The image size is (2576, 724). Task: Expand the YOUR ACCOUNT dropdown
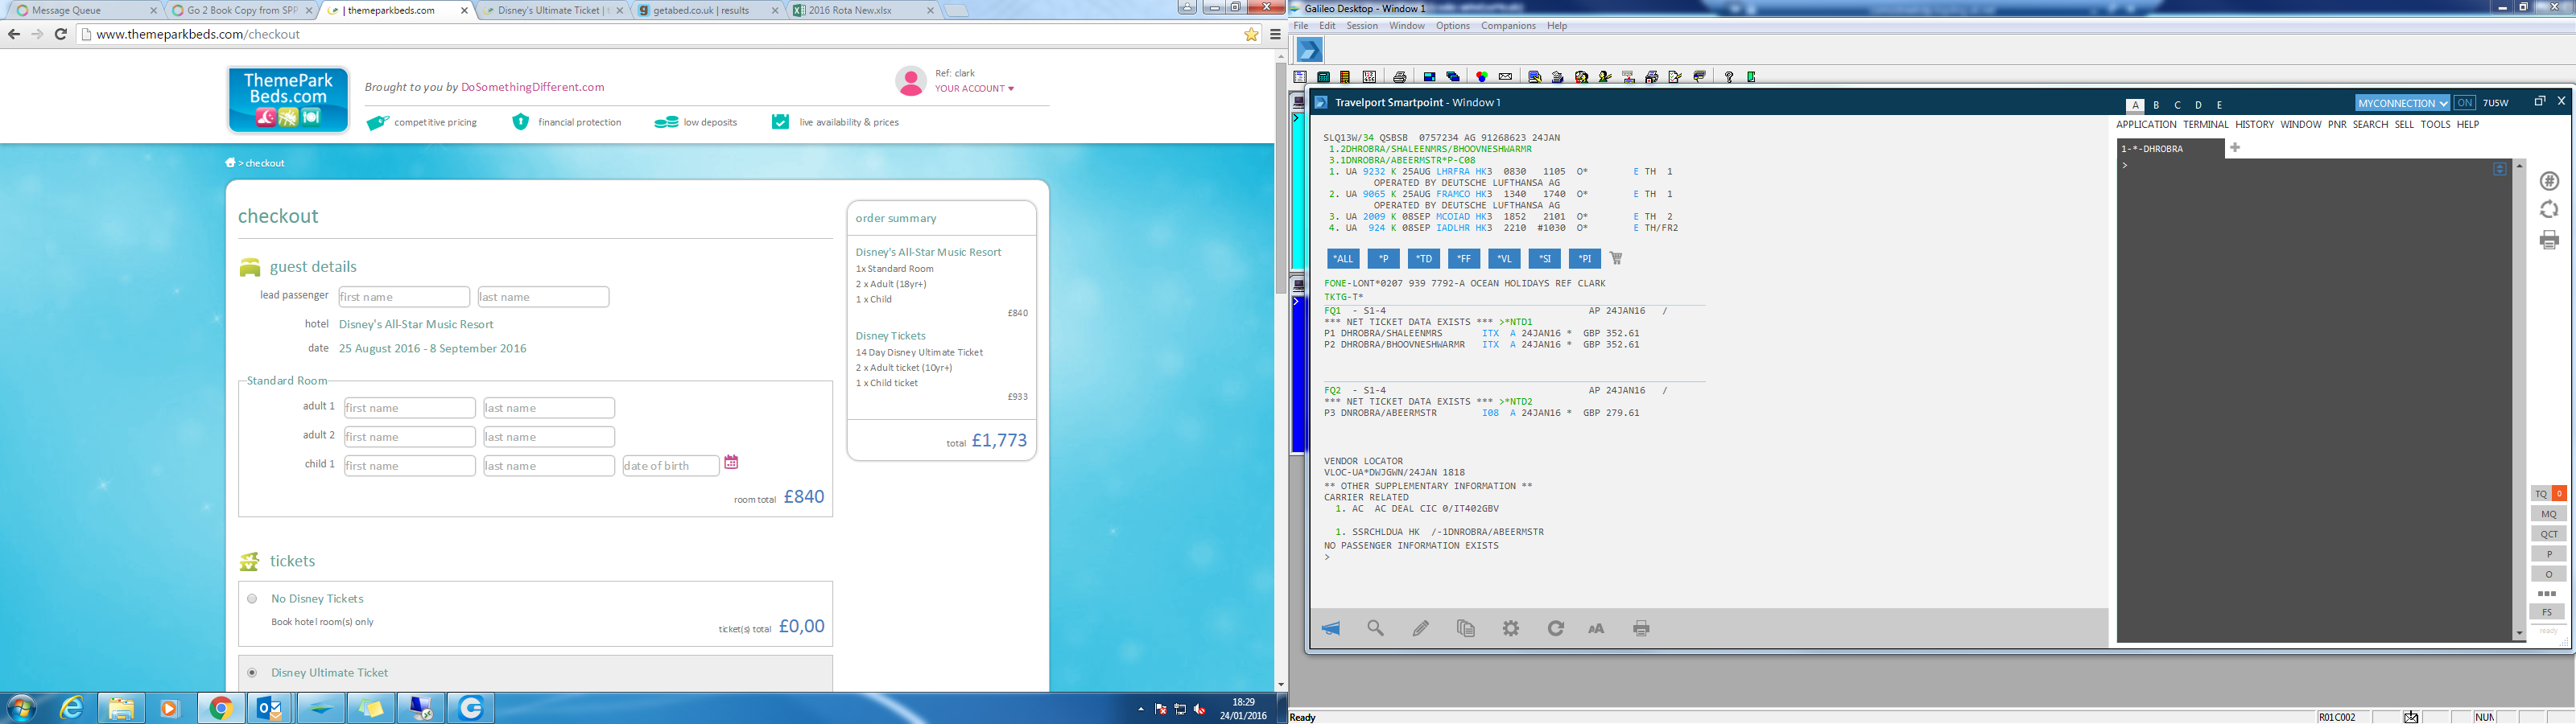tap(974, 89)
